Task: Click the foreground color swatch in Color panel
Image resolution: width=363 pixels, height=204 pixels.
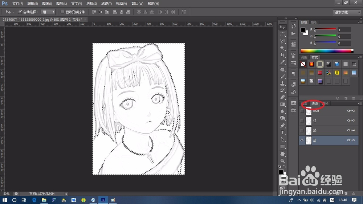Action: [x=303, y=30]
